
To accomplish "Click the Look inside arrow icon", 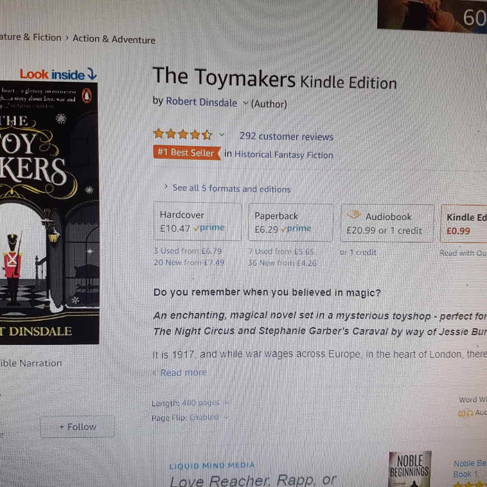I will (x=92, y=74).
